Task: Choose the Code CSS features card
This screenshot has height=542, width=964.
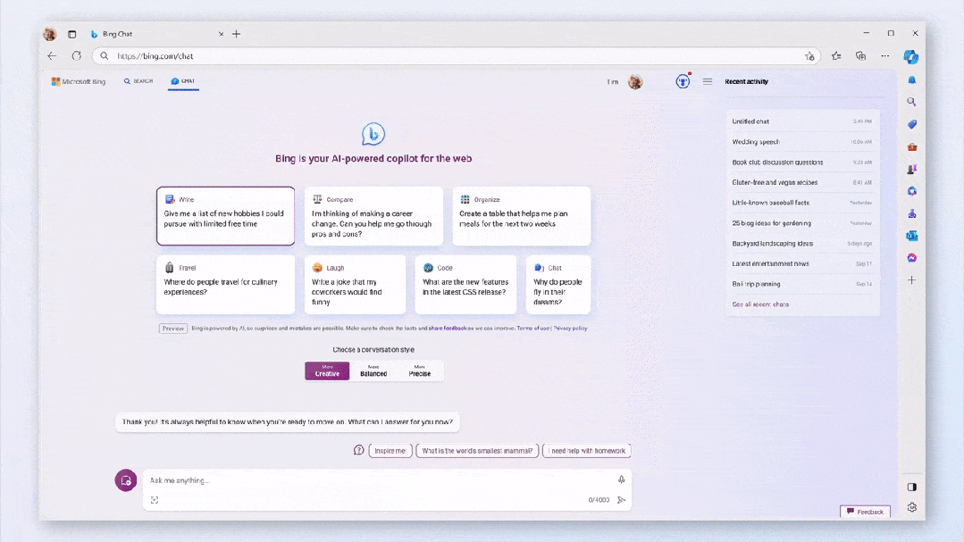Action: click(x=466, y=285)
